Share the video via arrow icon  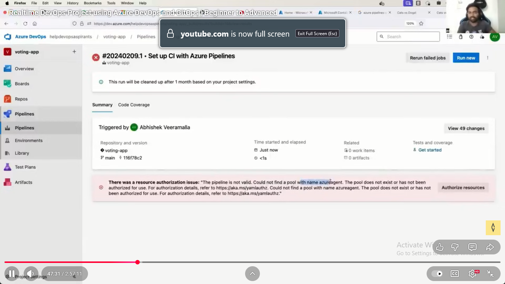(490, 247)
